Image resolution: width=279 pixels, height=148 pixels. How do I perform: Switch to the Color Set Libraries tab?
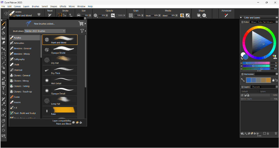pos(265,22)
